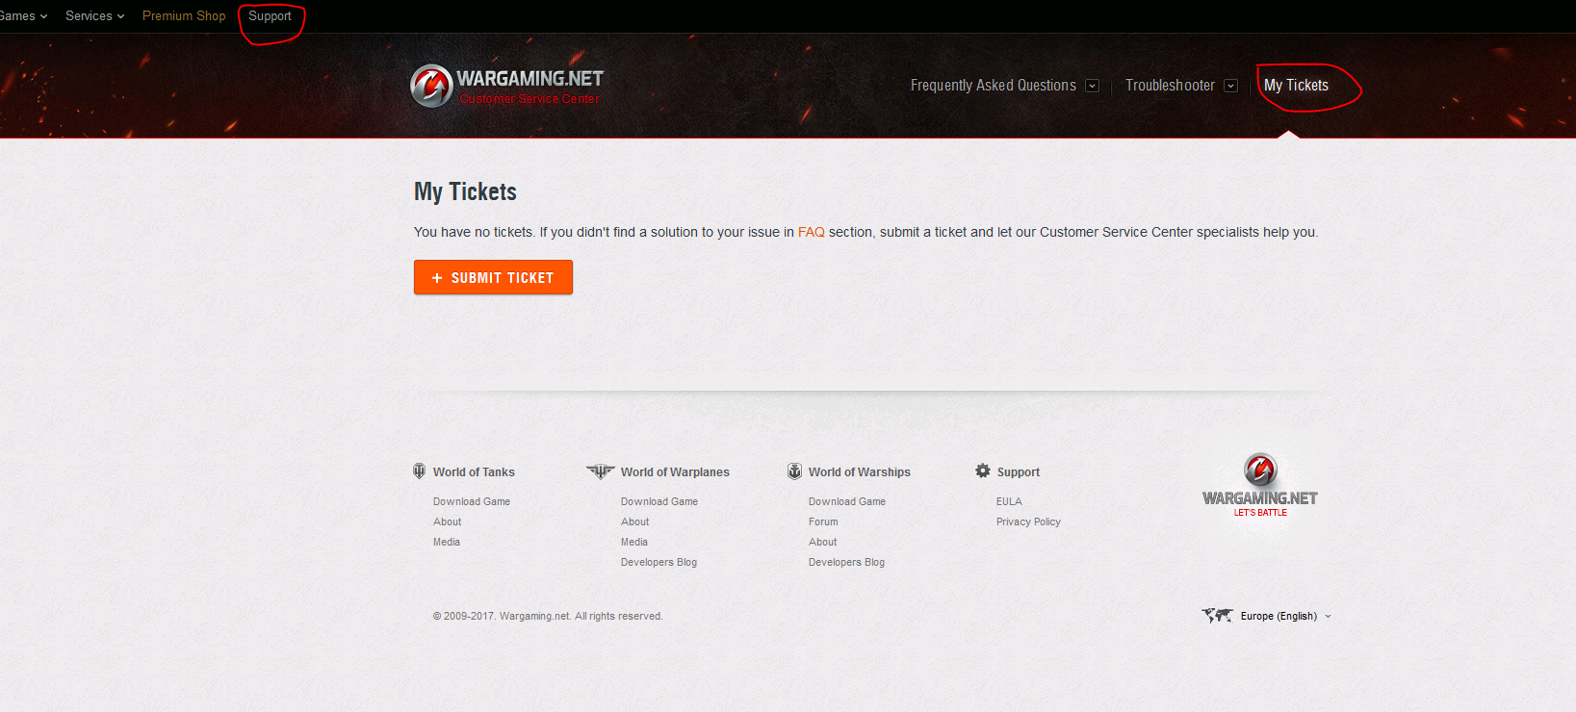Click the World of Warships anchor icon
The width and height of the screenshot is (1576, 712).
(794, 471)
